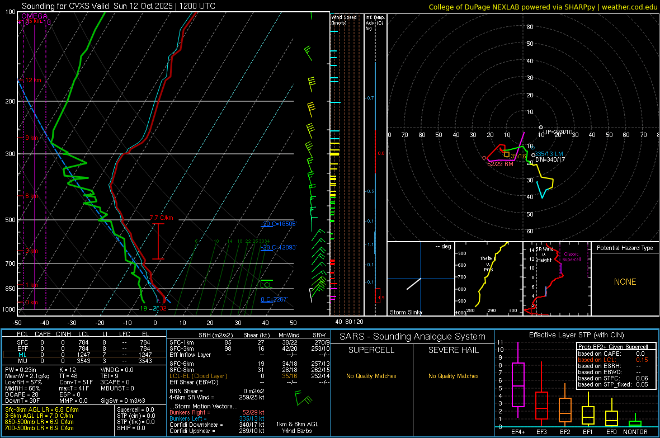660x438 pixels.
Task: Click the Sfc-3km AGL LR = 6.8 C/km line
Action: click(x=42, y=409)
